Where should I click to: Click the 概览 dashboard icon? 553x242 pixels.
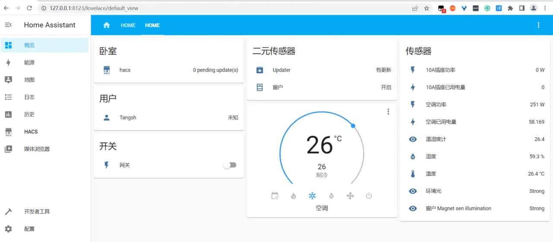8,45
